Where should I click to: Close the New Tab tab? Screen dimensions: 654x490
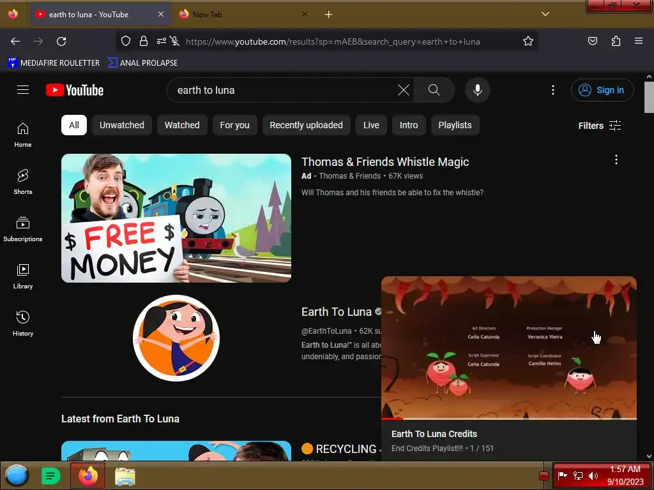tap(305, 15)
